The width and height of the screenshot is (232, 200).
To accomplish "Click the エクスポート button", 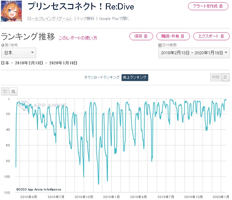I will [x=211, y=36].
